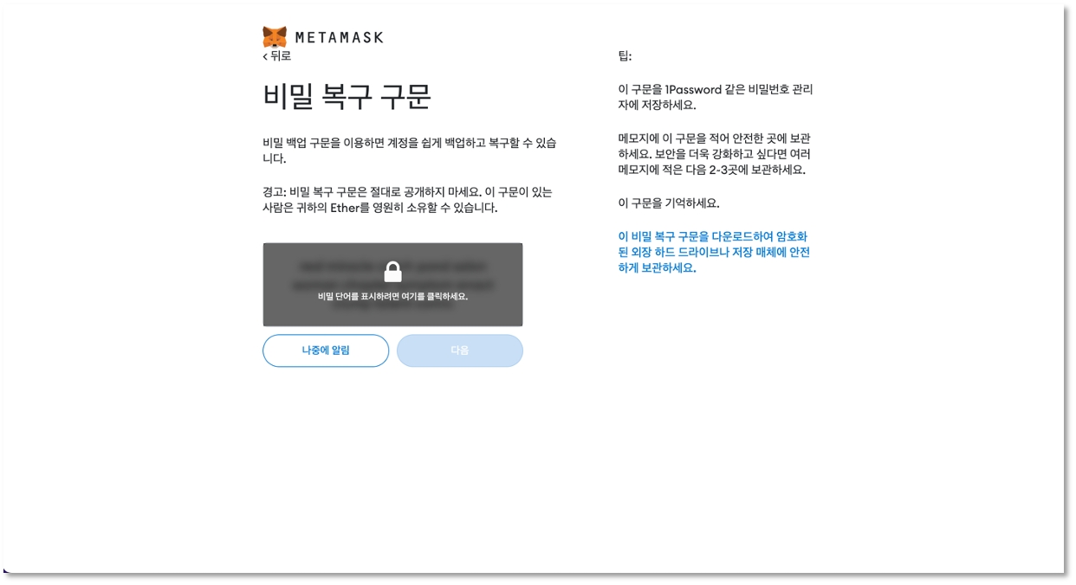Reveal words via 비밀 단어를 표시하려면 text

click(x=392, y=297)
